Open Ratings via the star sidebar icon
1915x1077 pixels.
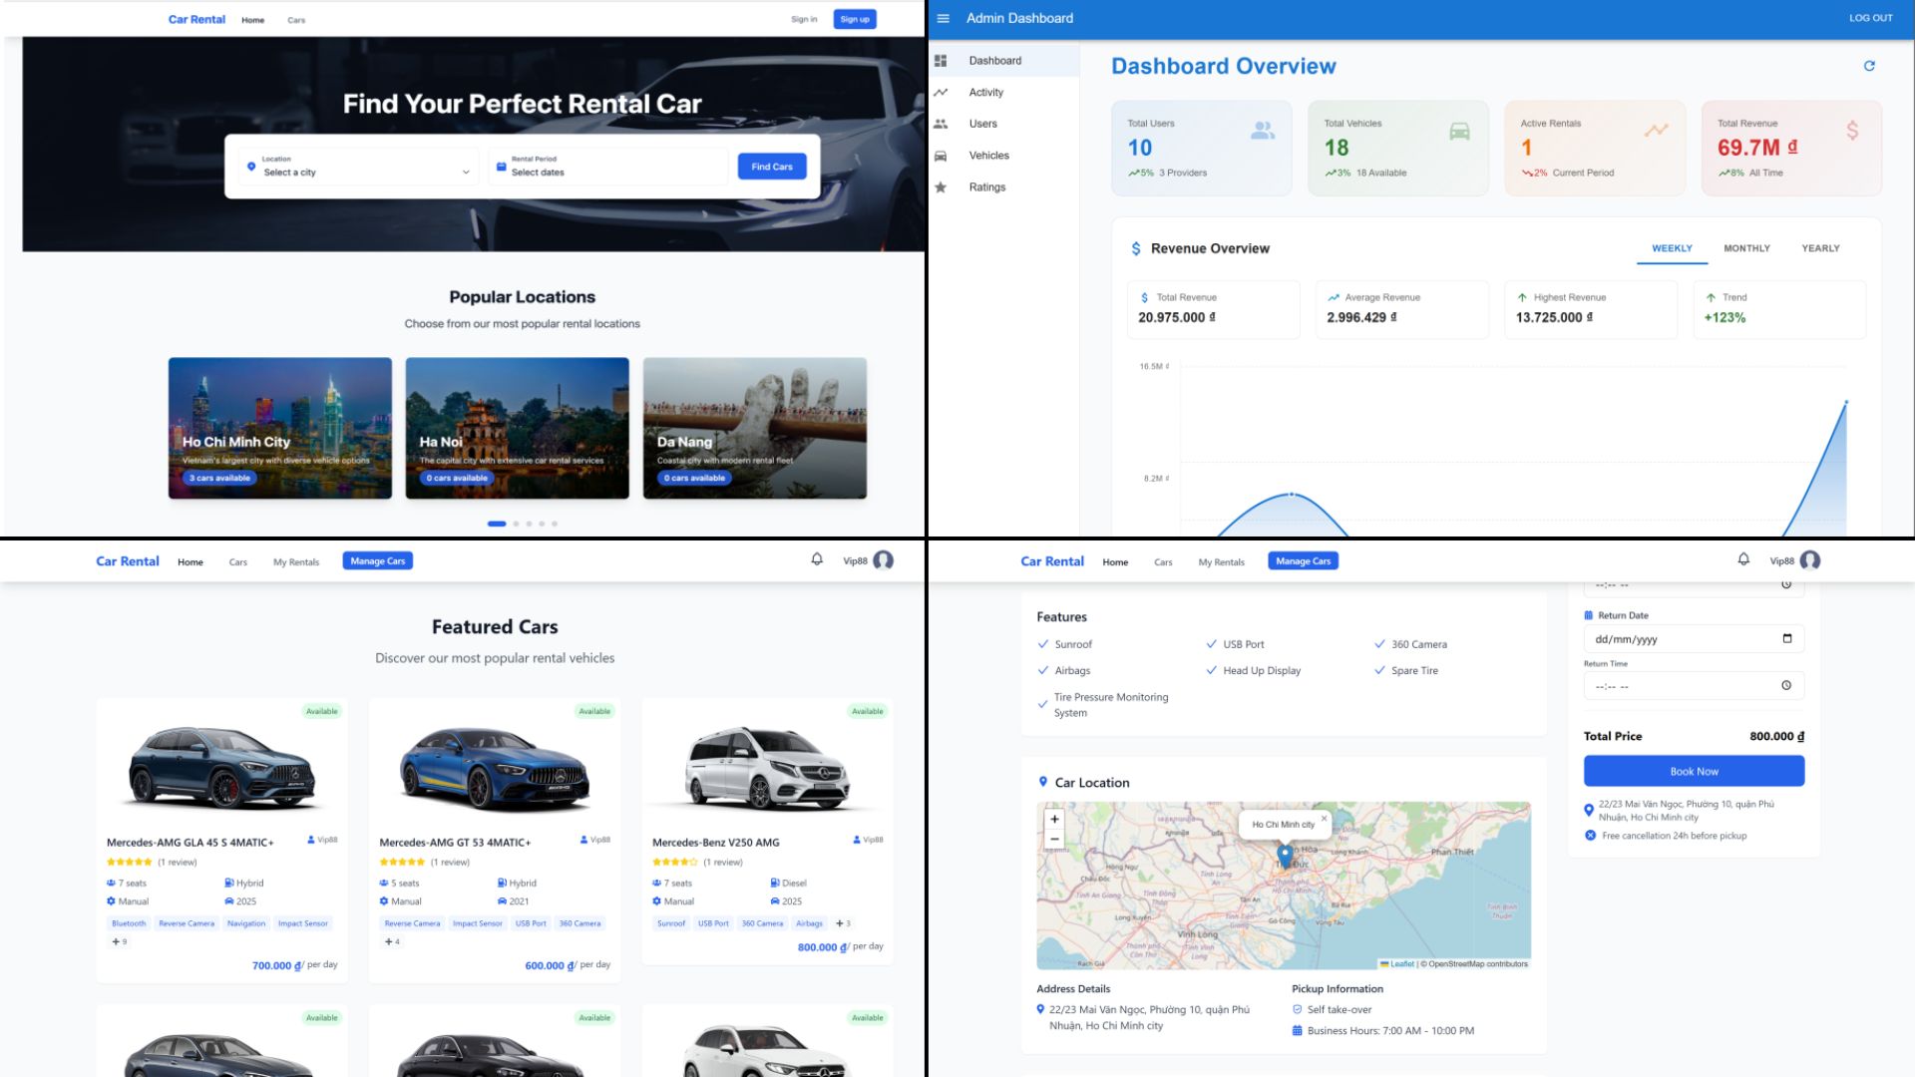pyautogui.click(x=943, y=186)
